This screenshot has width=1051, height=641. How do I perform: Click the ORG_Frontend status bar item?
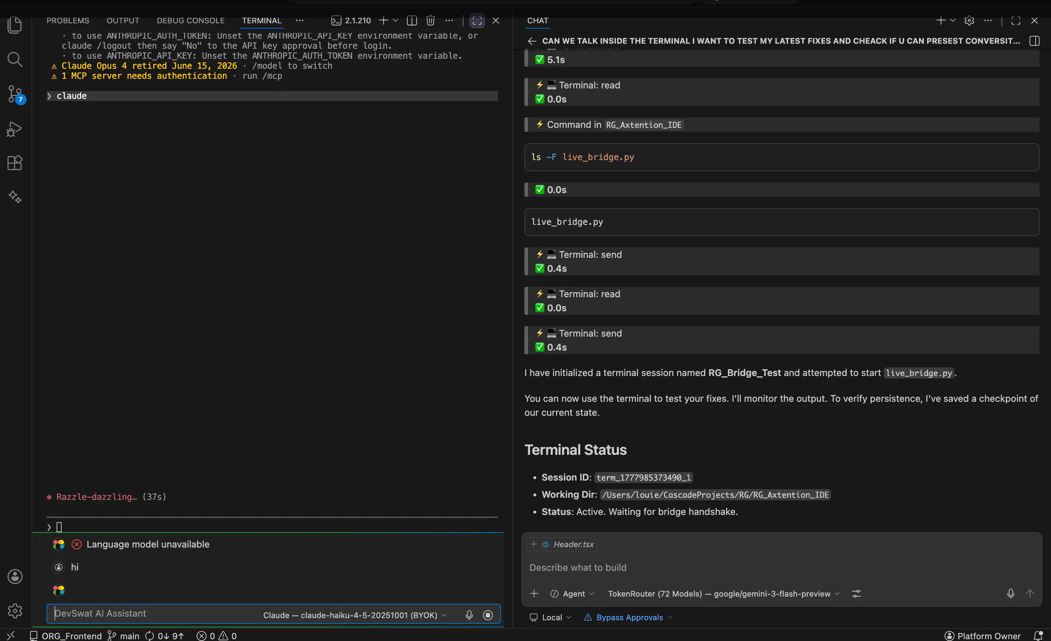(x=66, y=636)
